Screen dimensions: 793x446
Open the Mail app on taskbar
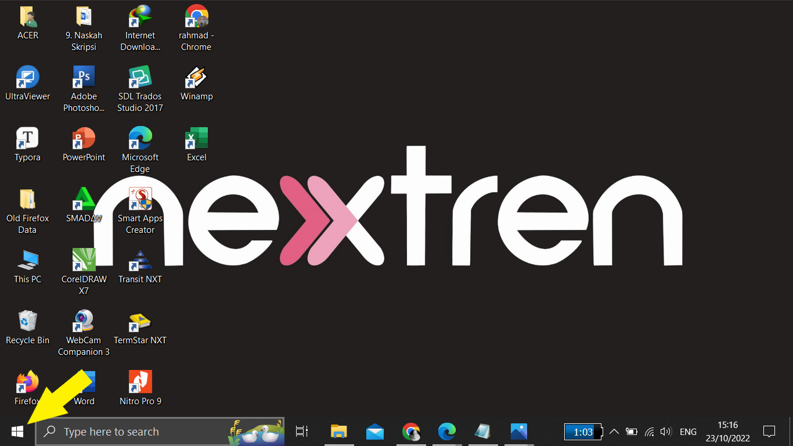point(375,431)
